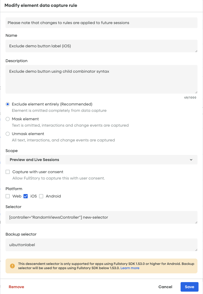The height and width of the screenshot is (294, 203).
Task: Grab the Description field resize handle
Action: (196, 92)
